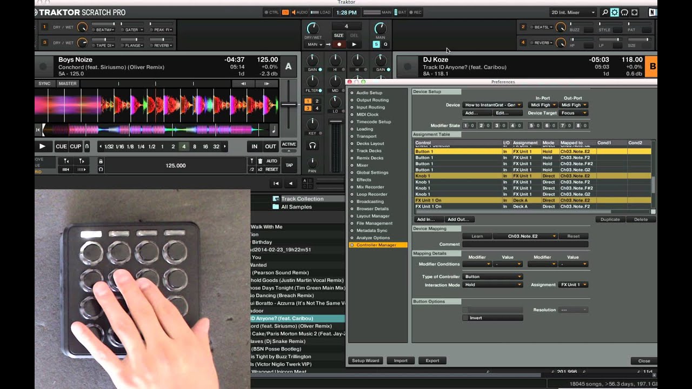Click the Duplicate assignment button
Image resolution: width=692 pixels, height=389 pixels.
610,219
